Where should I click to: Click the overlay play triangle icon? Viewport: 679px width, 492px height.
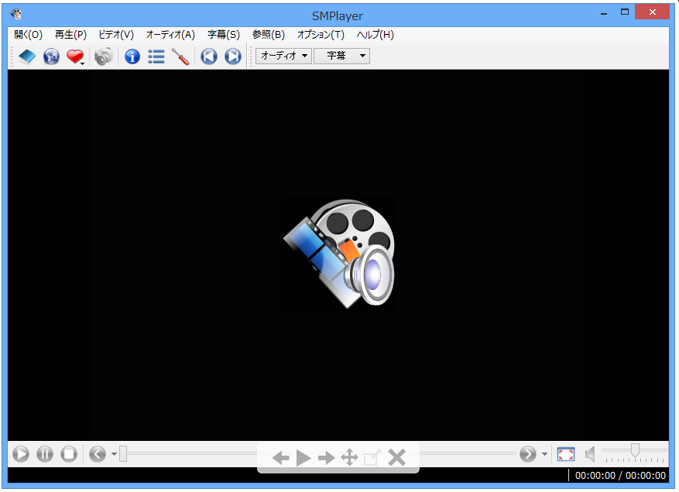(303, 457)
